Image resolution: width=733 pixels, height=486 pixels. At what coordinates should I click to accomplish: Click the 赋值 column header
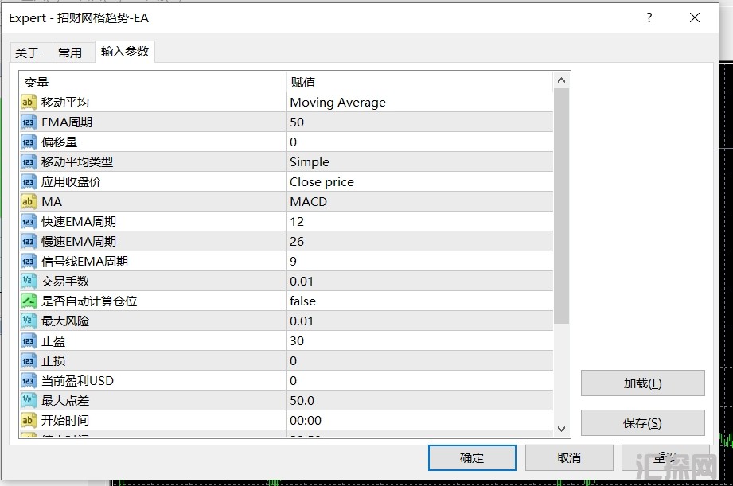(419, 82)
